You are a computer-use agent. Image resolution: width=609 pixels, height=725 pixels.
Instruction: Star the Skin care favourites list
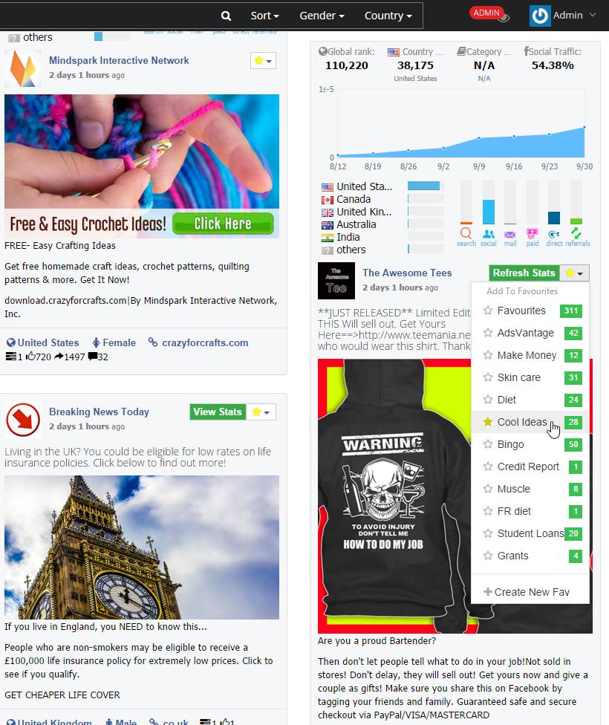pyautogui.click(x=488, y=377)
